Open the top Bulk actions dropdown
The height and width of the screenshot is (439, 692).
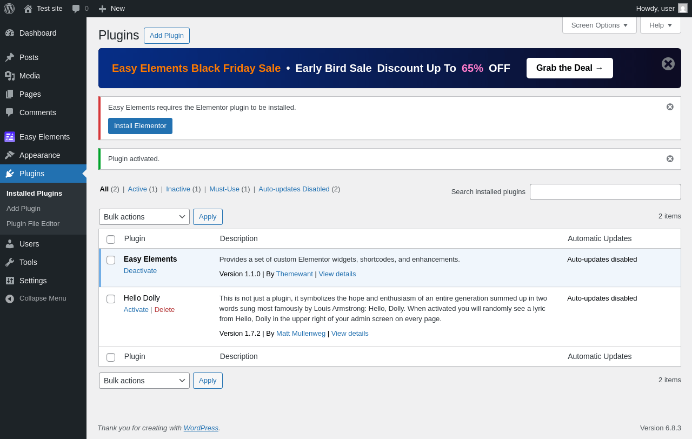(144, 217)
